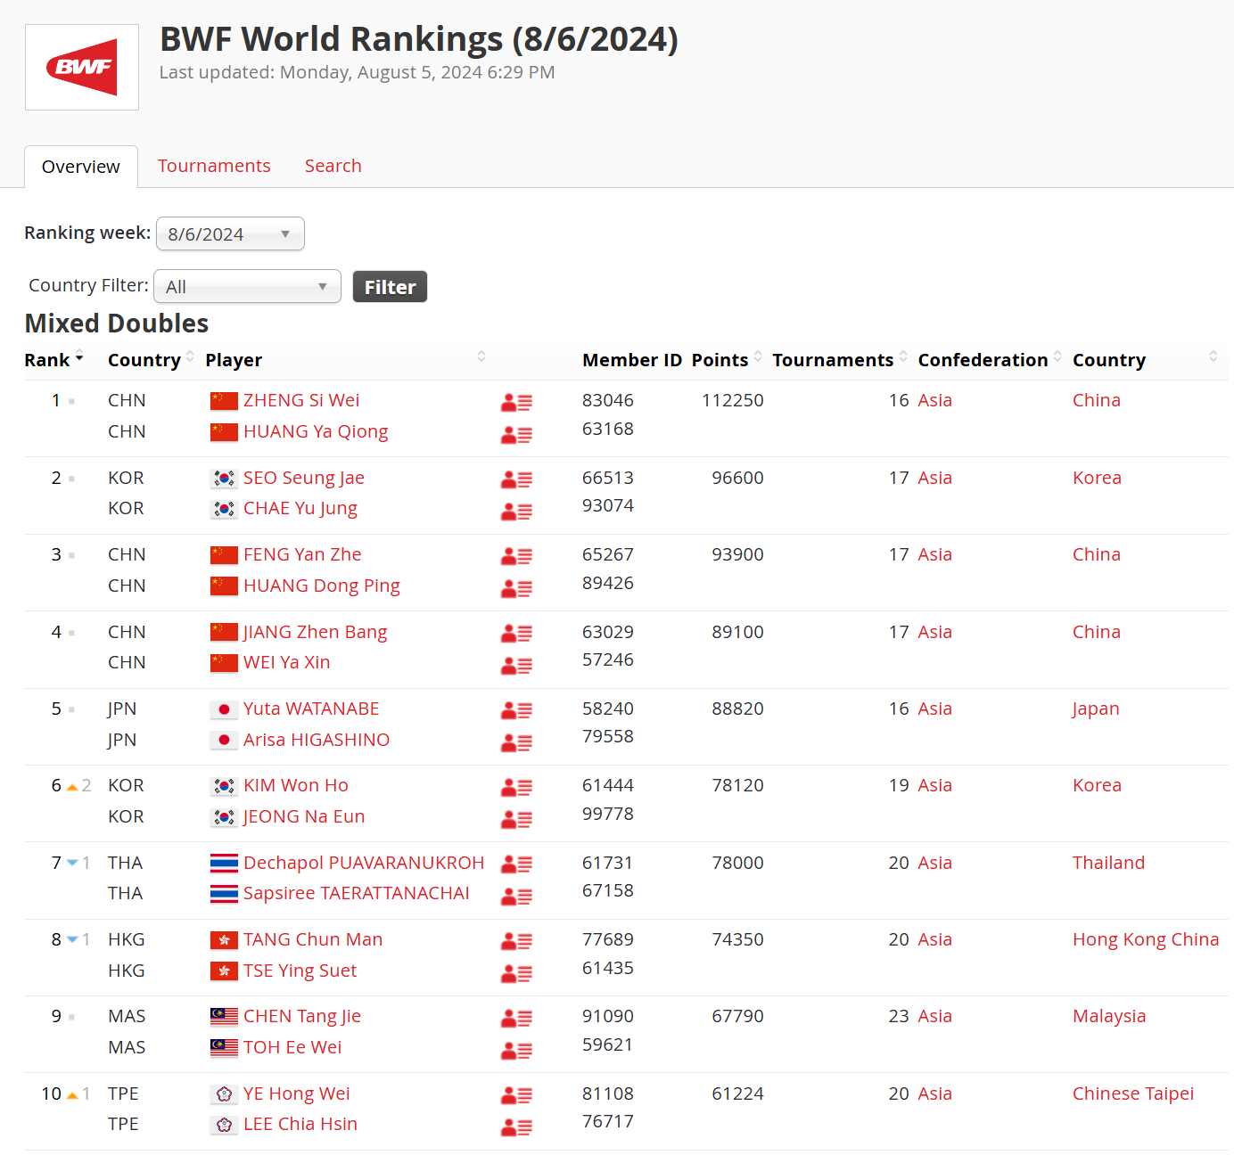Viewport: 1234px width, 1155px height.
Task: Open Yuta WATANABE player link
Action: point(311,709)
